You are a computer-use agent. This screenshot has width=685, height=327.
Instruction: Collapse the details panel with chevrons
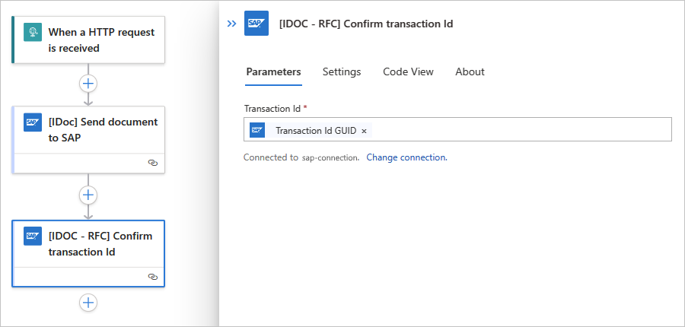click(232, 24)
